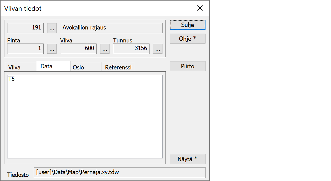Click the Tunnus field showing 3156
This screenshot has width=331, height=181.
point(131,49)
